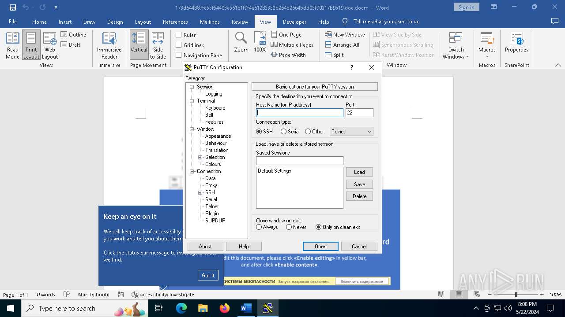
Task: Enable the Navigation Pane checkbox
Action: tap(179, 55)
